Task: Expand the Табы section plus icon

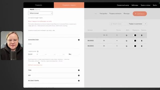Action: (x=79, y=70)
